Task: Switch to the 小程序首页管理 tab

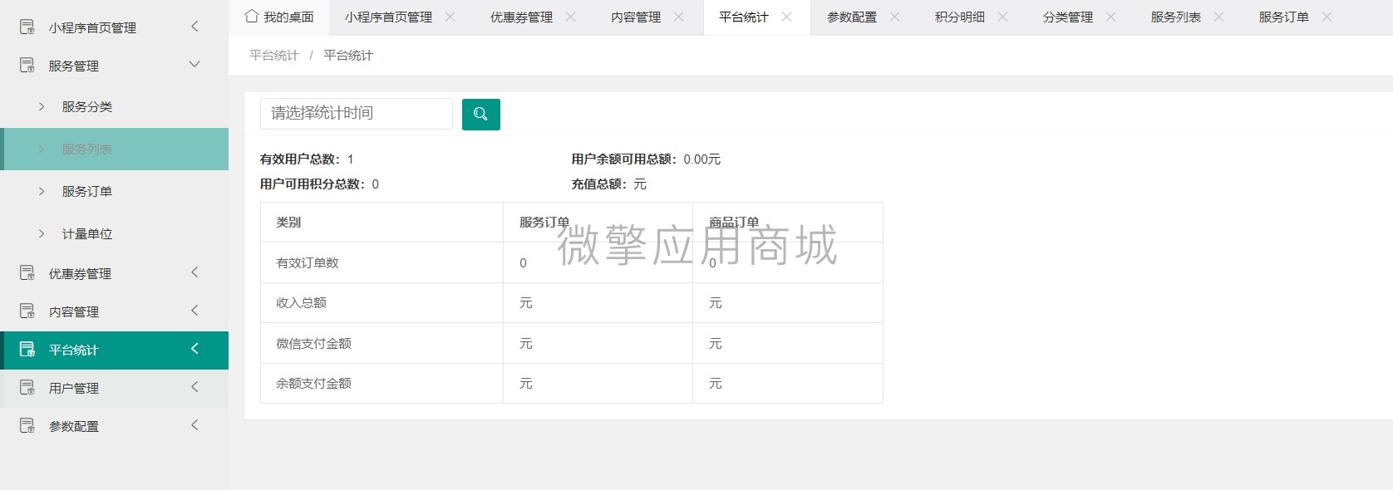Action: (388, 17)
